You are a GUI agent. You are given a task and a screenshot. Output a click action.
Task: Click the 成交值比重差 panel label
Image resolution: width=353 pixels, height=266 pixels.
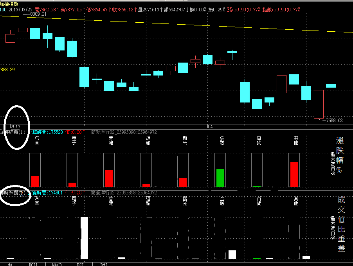point(341,224)
